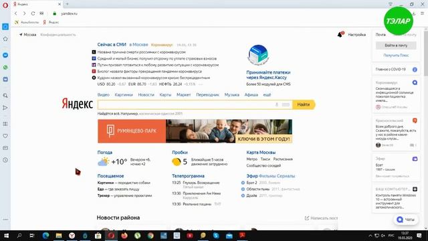428x241 pixels.
Task: Open 'Главное о COVID-19' card
Action: (x=396, y=70)
